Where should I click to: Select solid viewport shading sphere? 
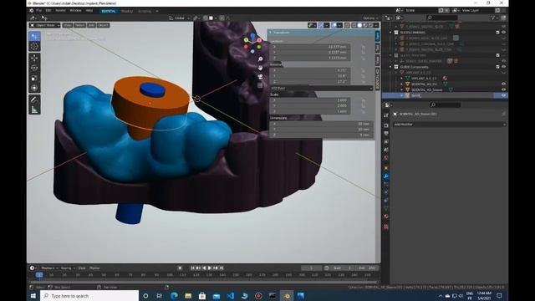click(359, 25)
